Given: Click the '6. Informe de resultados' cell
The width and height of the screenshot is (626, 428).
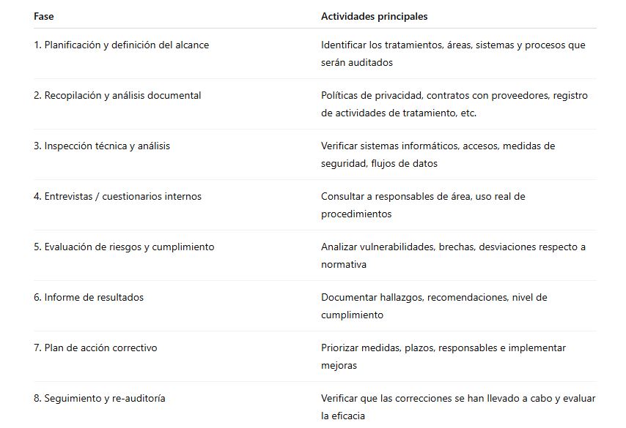Looking at the screenshot, I should point(89,297).
